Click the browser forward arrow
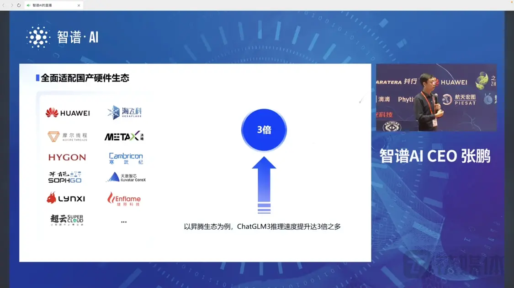The width and height of the screenshot is (514, 288). click(x=12, y=5)
